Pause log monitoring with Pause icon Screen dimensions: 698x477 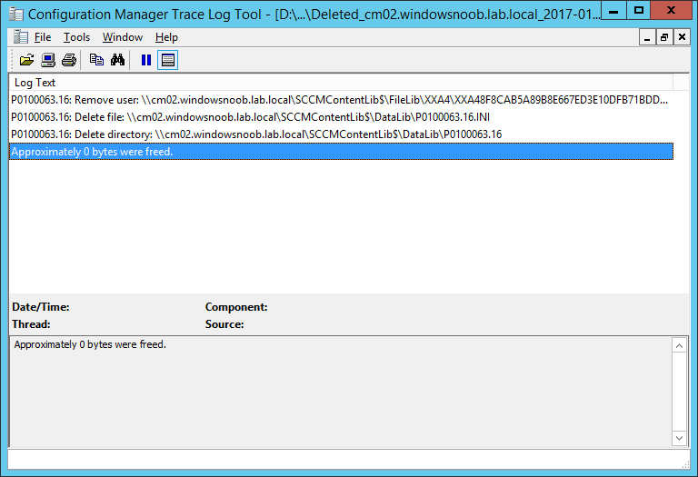(146, 60)
